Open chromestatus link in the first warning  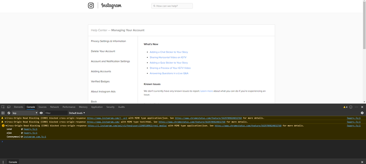[208, 118]
